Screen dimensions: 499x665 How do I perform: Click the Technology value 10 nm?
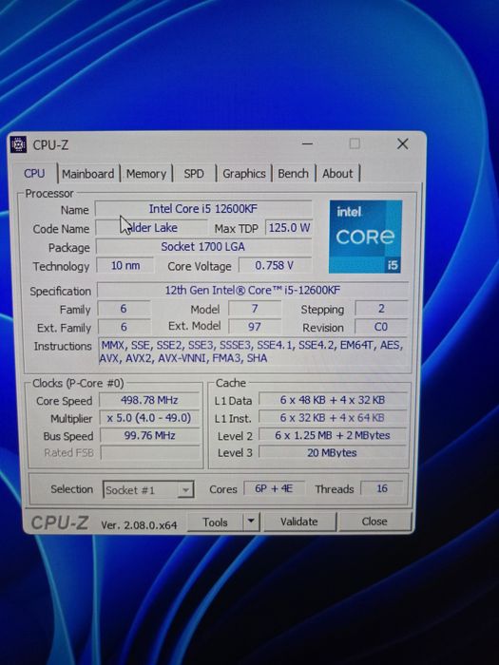125,265
